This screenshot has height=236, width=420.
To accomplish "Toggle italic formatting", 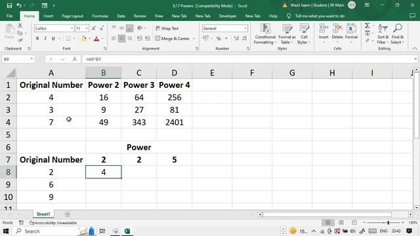I will tap(45, 39).
